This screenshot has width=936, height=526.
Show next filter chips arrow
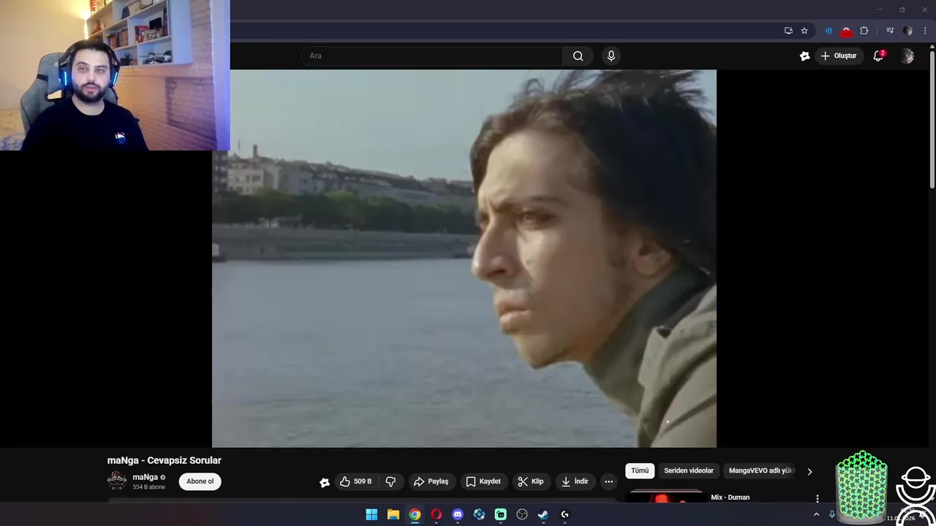click(x=809, y=472)
